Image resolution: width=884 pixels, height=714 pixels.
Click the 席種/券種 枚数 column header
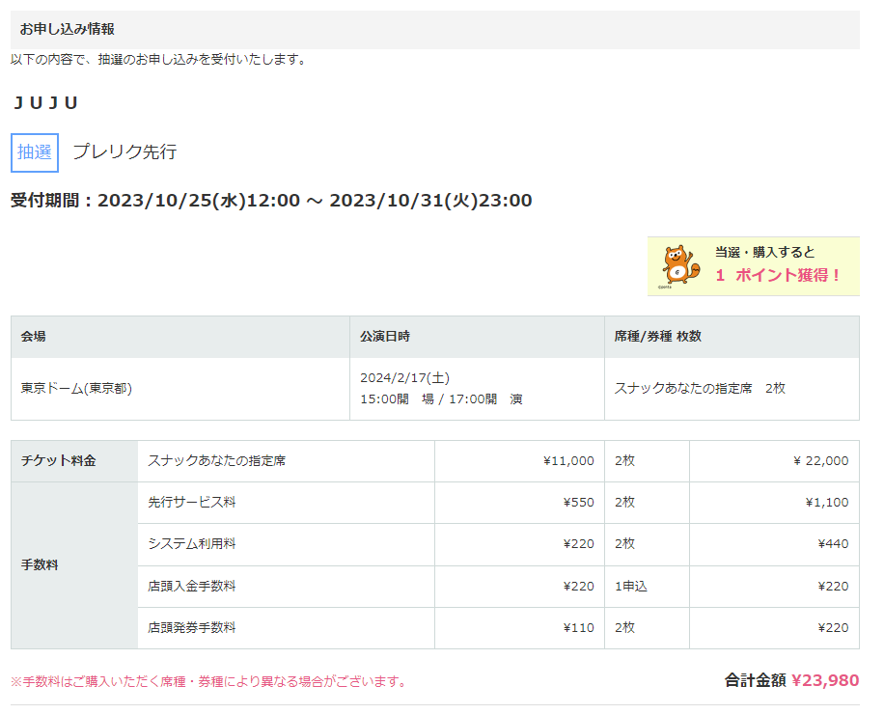(657, 337)
